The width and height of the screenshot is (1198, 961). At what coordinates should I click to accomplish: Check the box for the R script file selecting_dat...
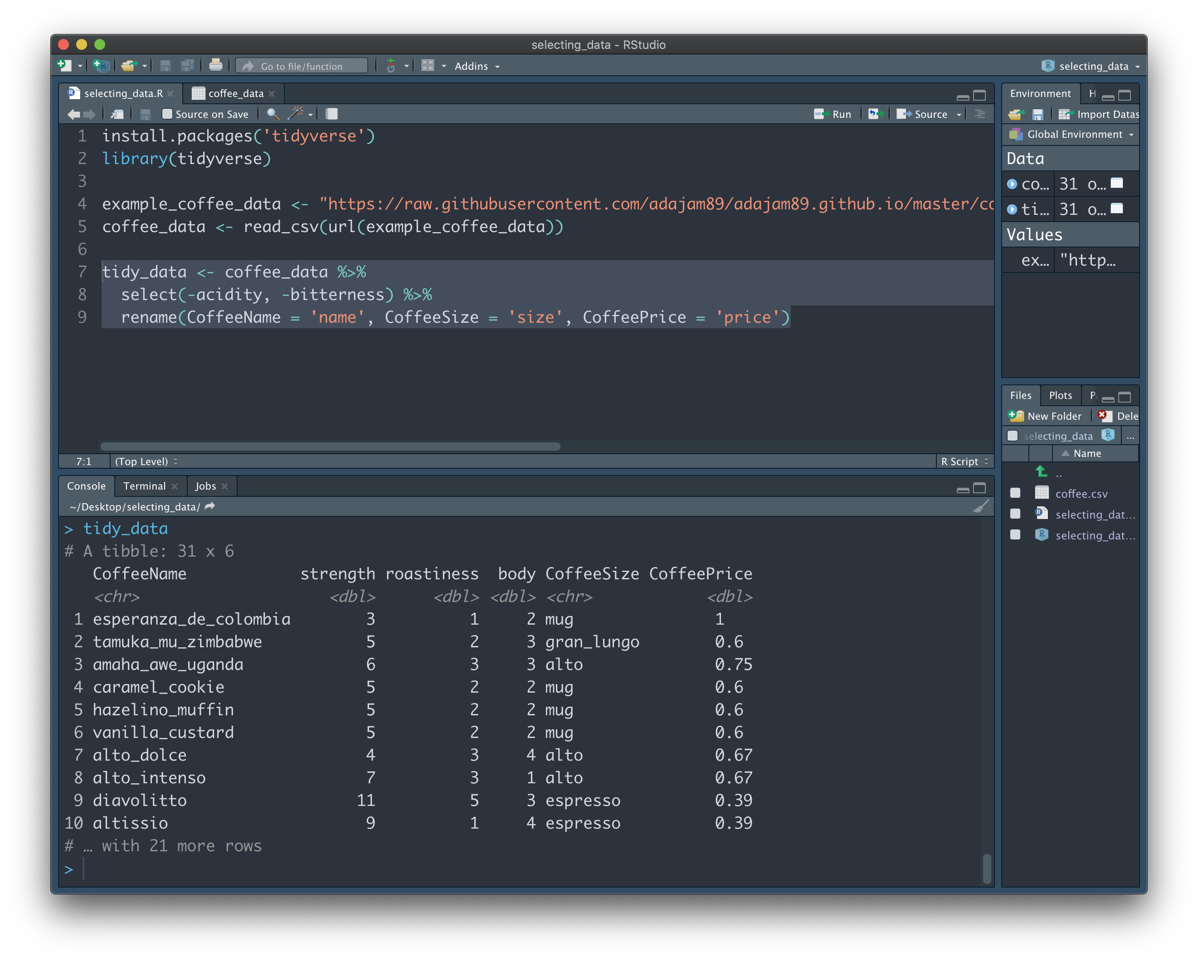[1015, 514]
